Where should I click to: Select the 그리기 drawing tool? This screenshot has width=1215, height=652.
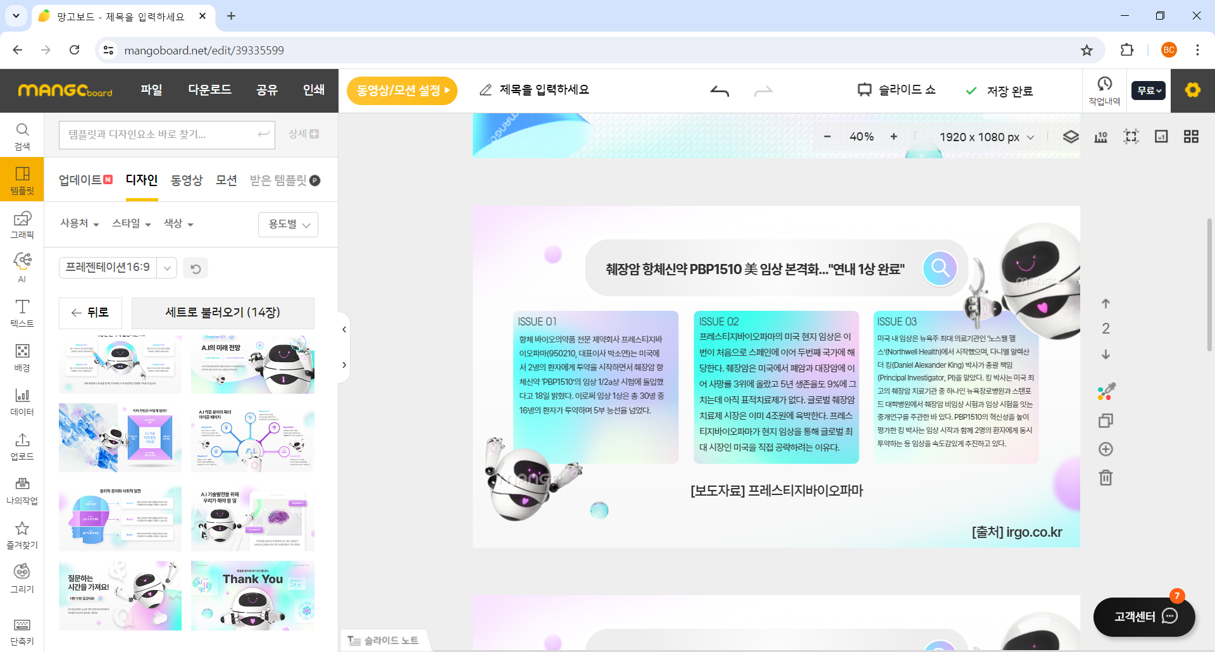22,579
